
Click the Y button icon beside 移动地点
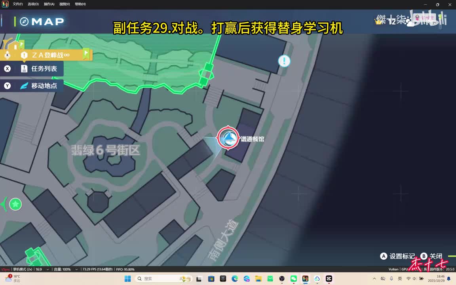pyautogui.click(x=7, y=86)
